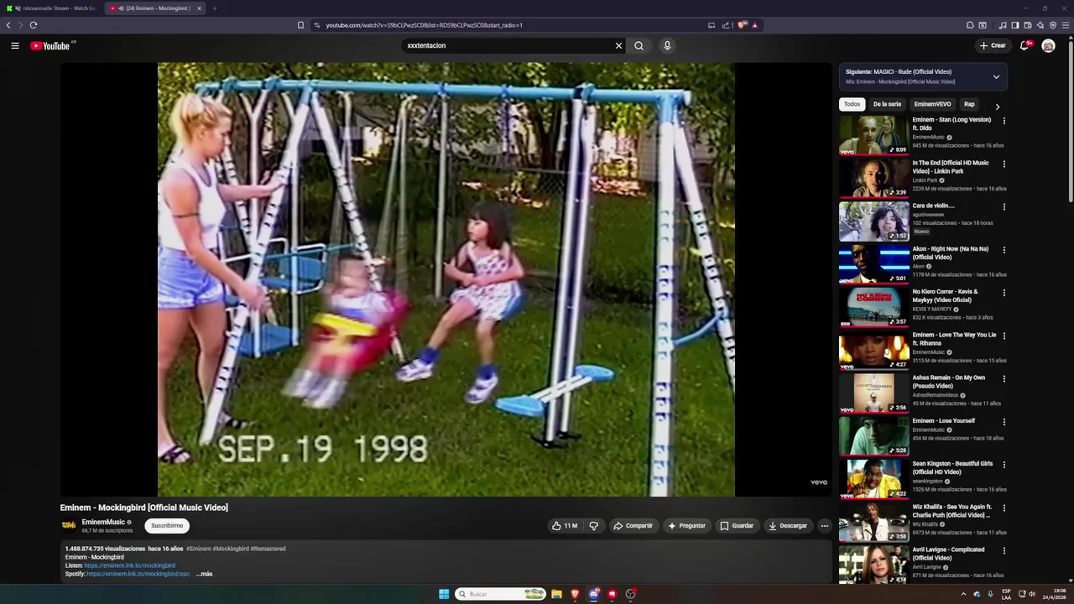The width and height of the screenshot is (1074, 604).
Task: Open options for In The End video
Action: [x=1004, y=164]
